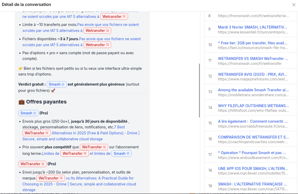
Task: Open 'vs Its Alternatives: A Practical Guide' link
Action: click(100, 178)
